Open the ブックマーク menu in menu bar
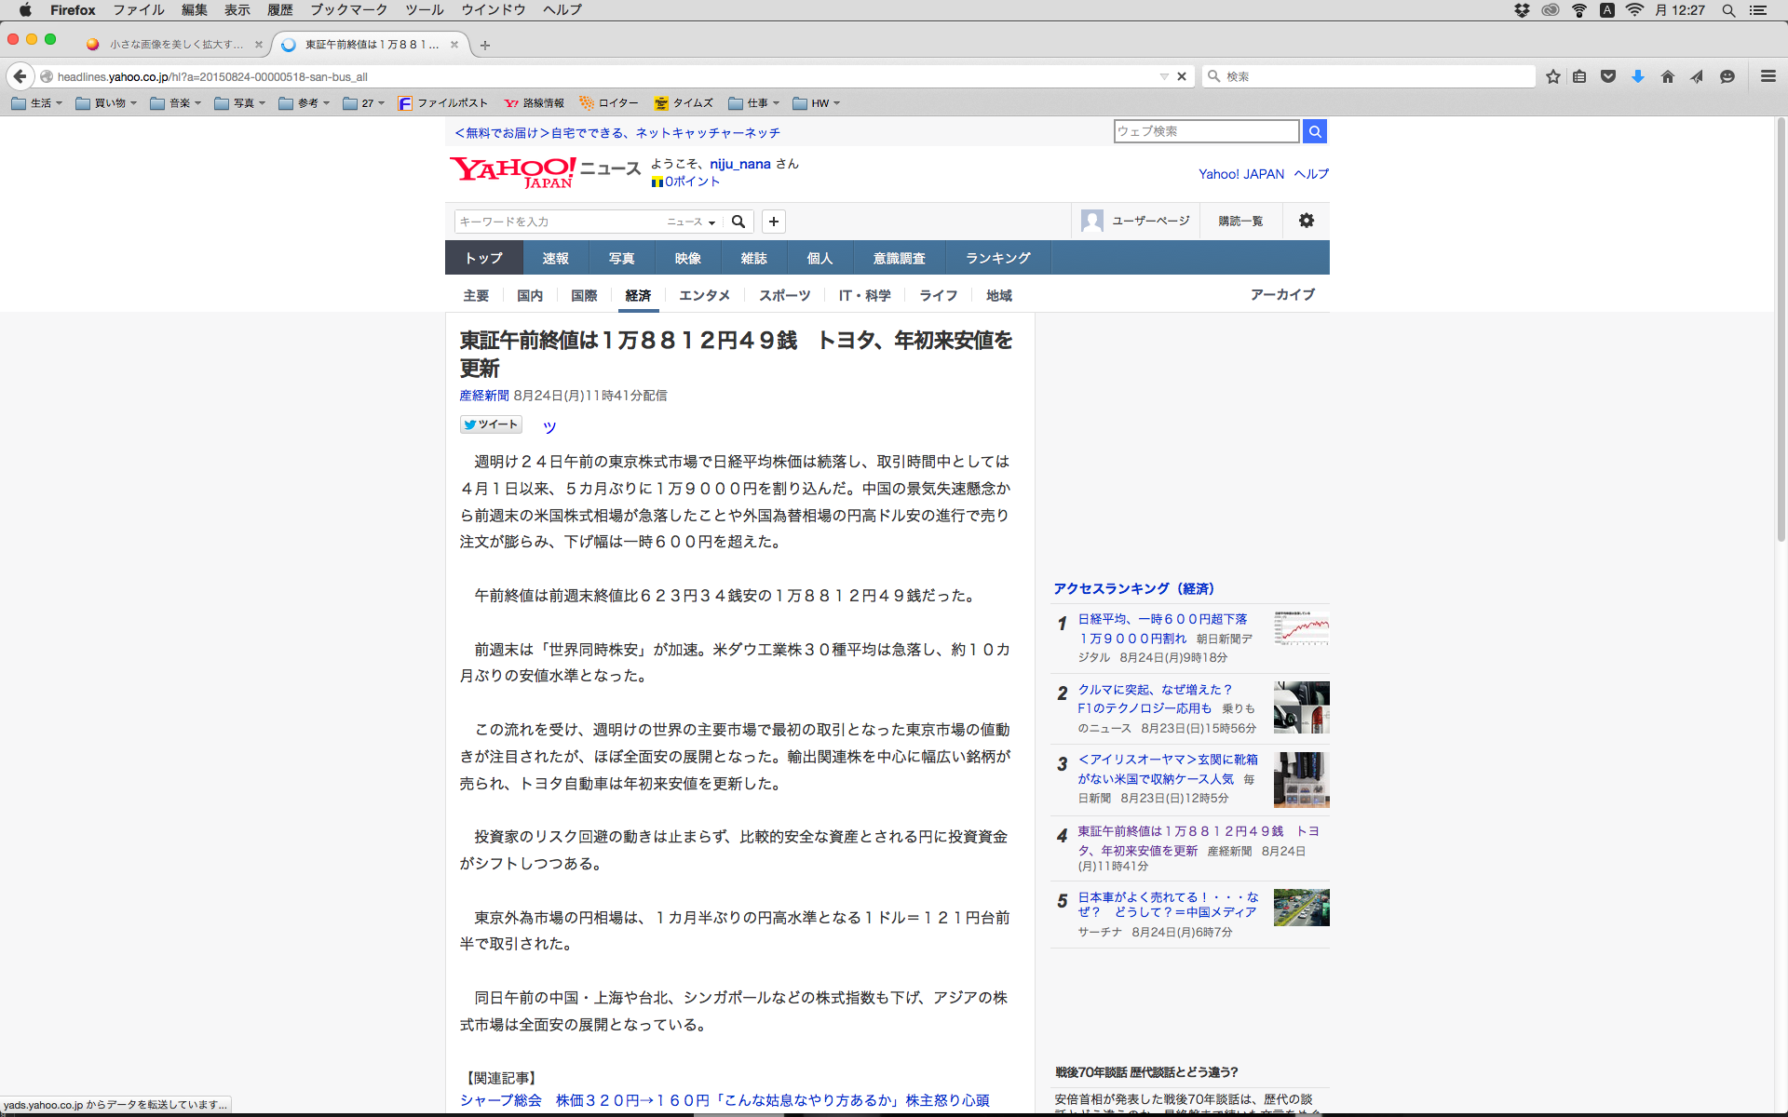The width and height of the screenshot is (1788, 1117). 348,10
